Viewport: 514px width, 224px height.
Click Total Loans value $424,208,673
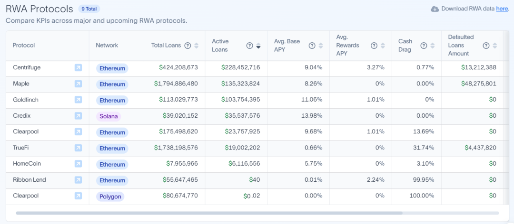[178, 68]
